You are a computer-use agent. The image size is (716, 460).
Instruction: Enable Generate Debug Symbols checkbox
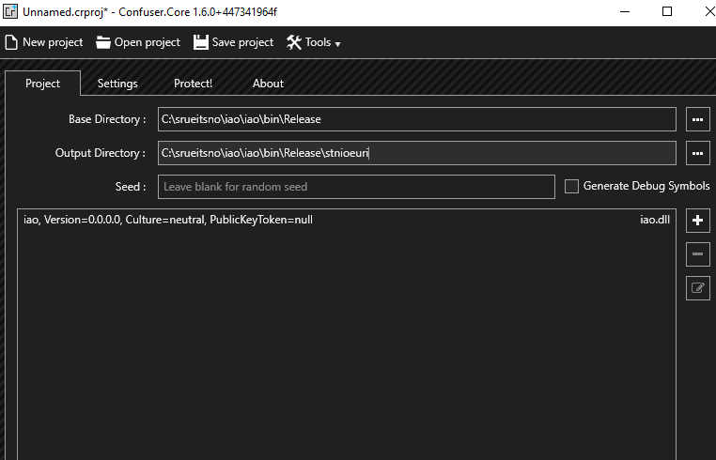coord(571,187)
